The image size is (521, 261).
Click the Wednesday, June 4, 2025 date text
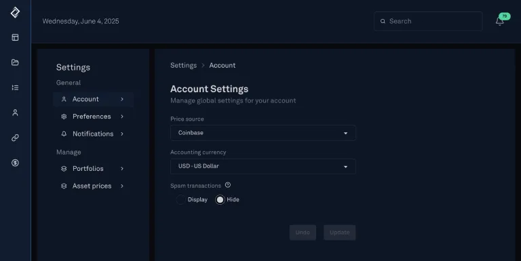pos(81,21)
